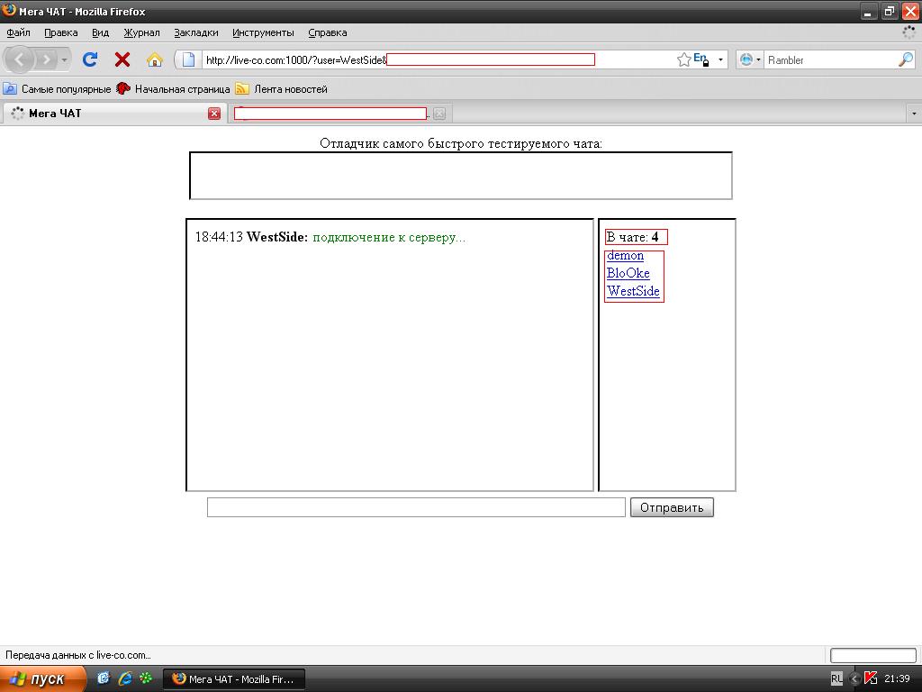Click the Kaspersky tray icon
Viewport: 922px width, 692px height.
pyautogui.click(x=871, y=678)
